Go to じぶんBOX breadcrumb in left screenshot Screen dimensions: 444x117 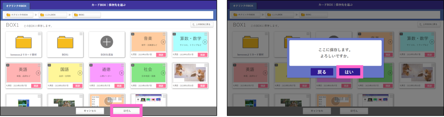point(53,15)
